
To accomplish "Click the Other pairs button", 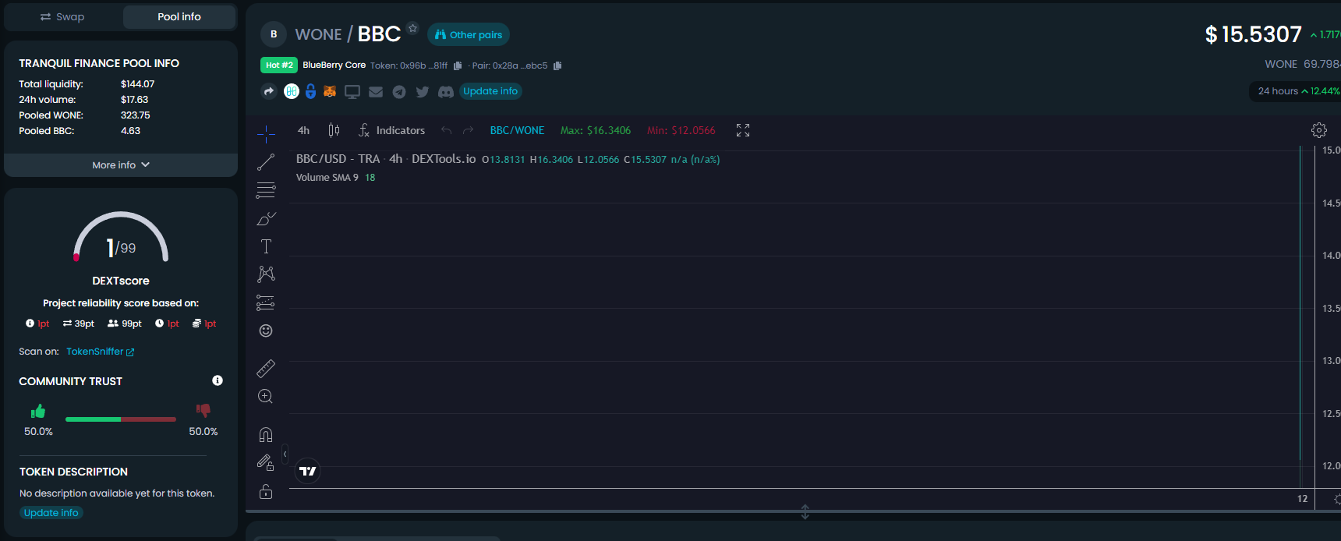I will click(x=469, y=35).
